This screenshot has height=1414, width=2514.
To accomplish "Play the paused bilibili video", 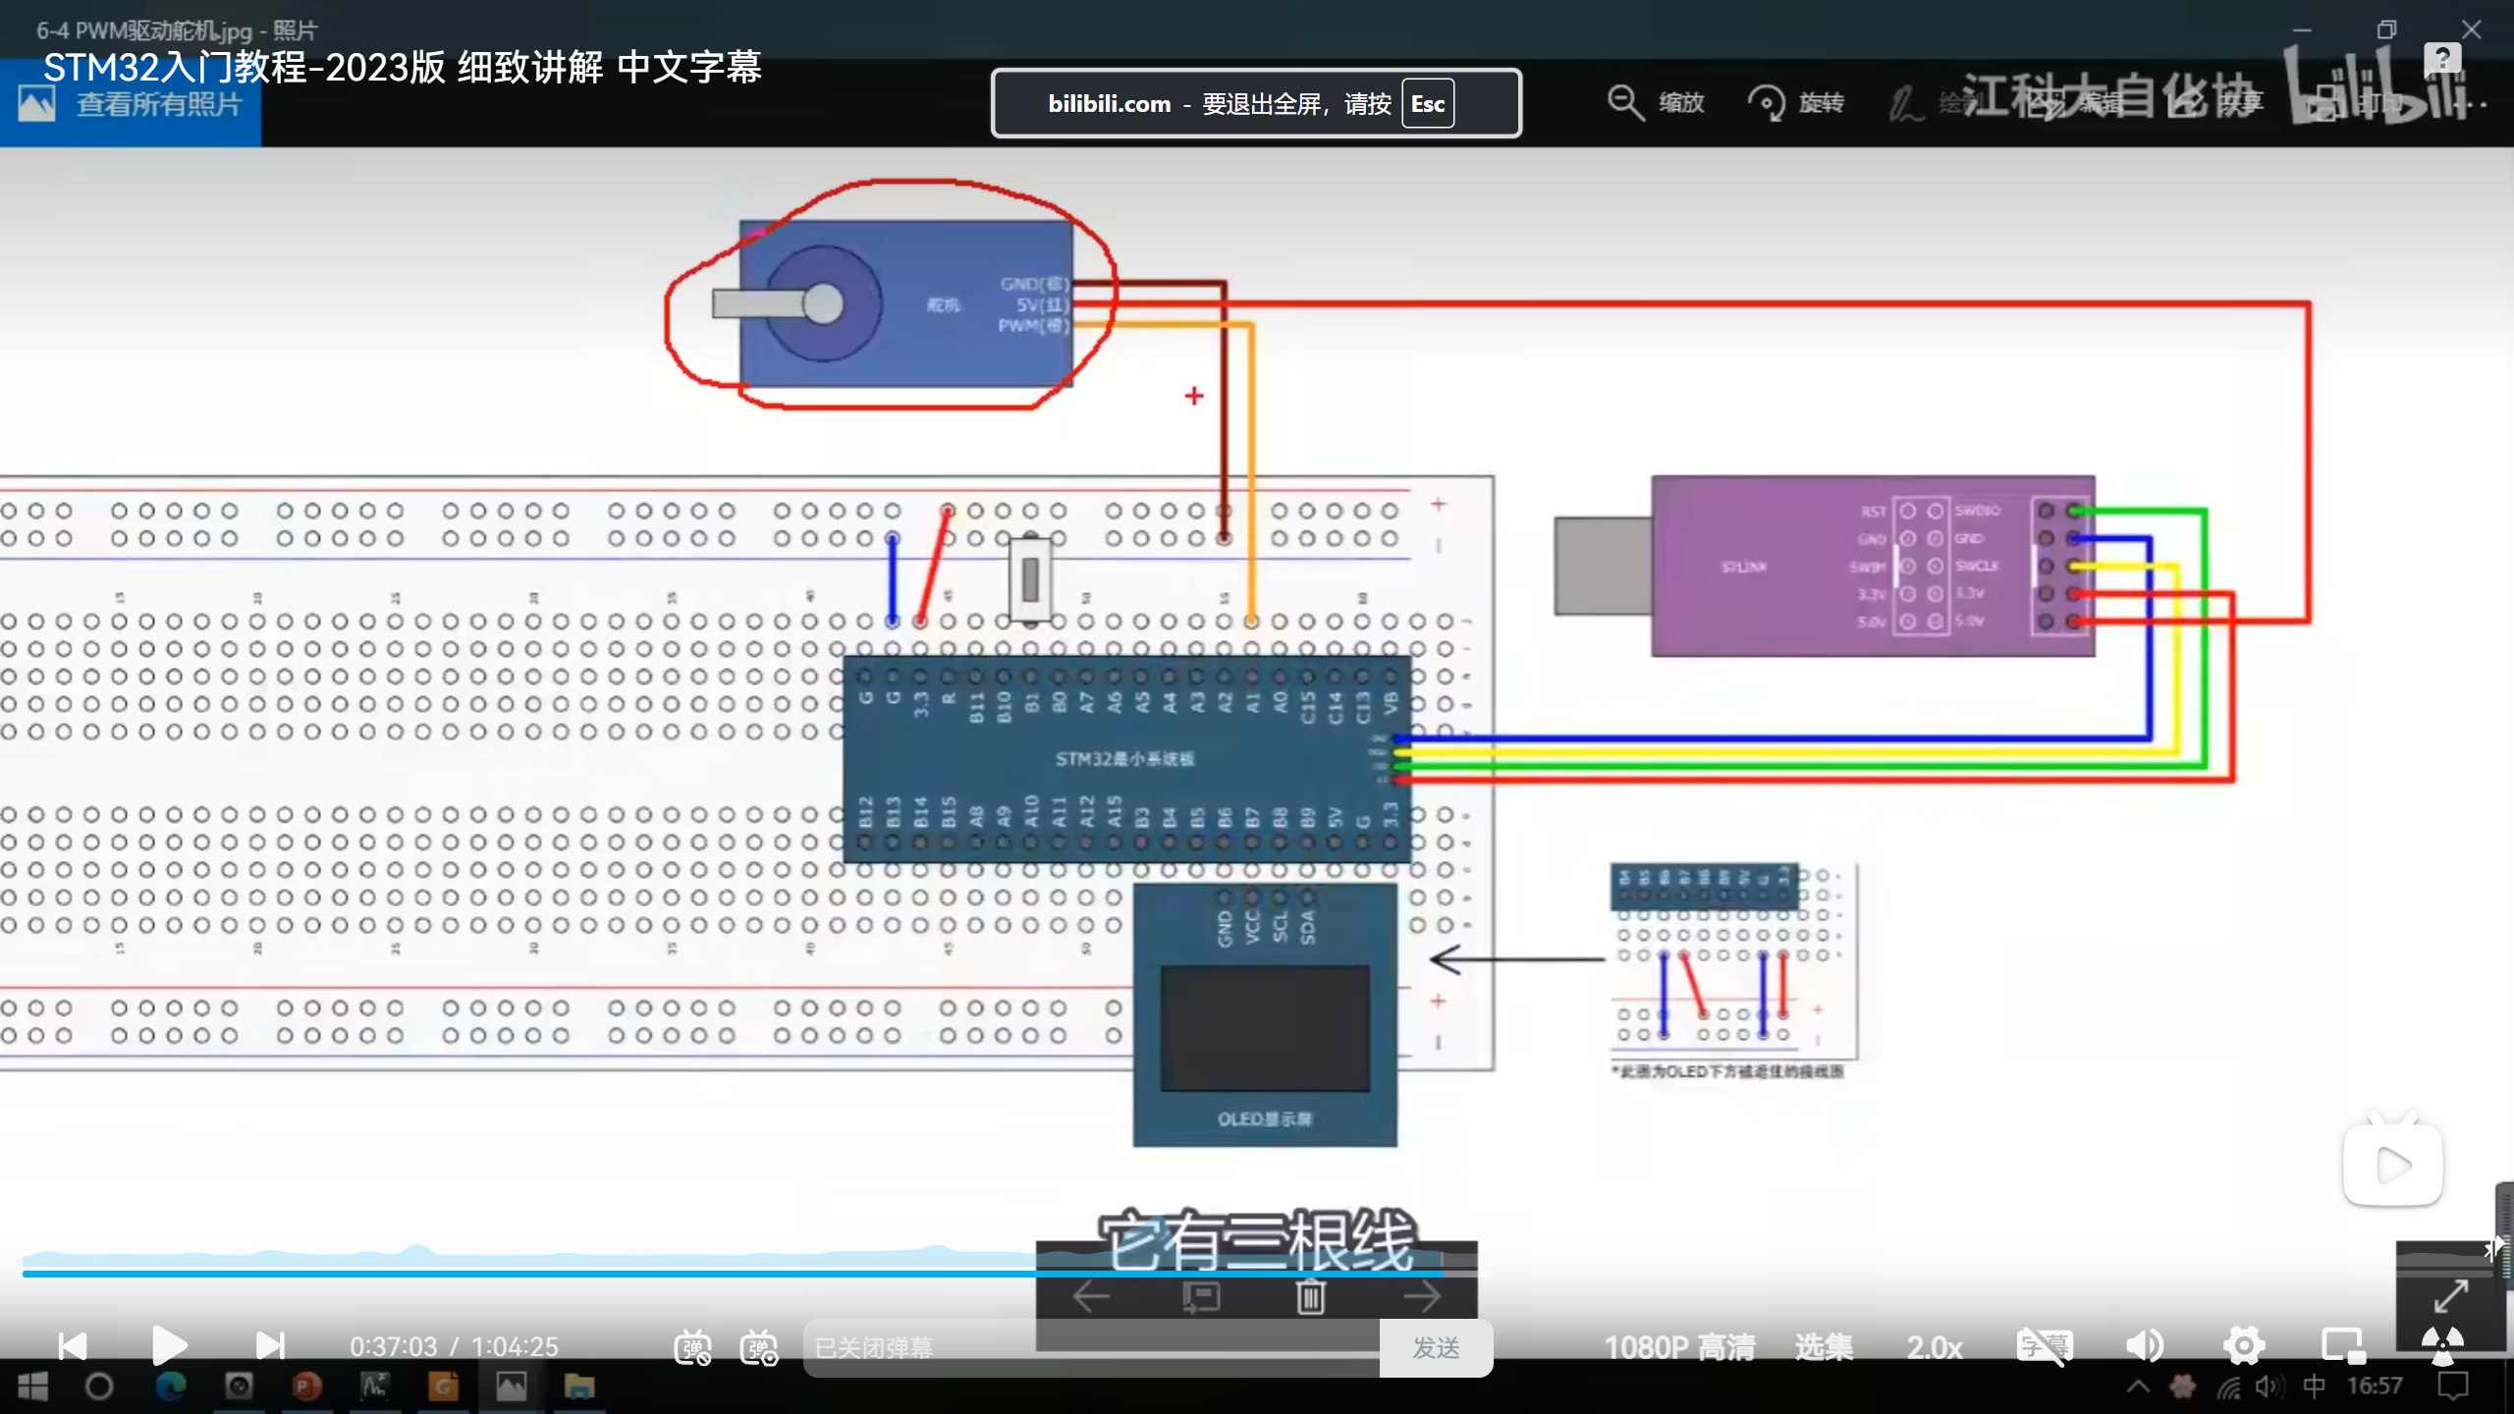I will (169, 1345).
